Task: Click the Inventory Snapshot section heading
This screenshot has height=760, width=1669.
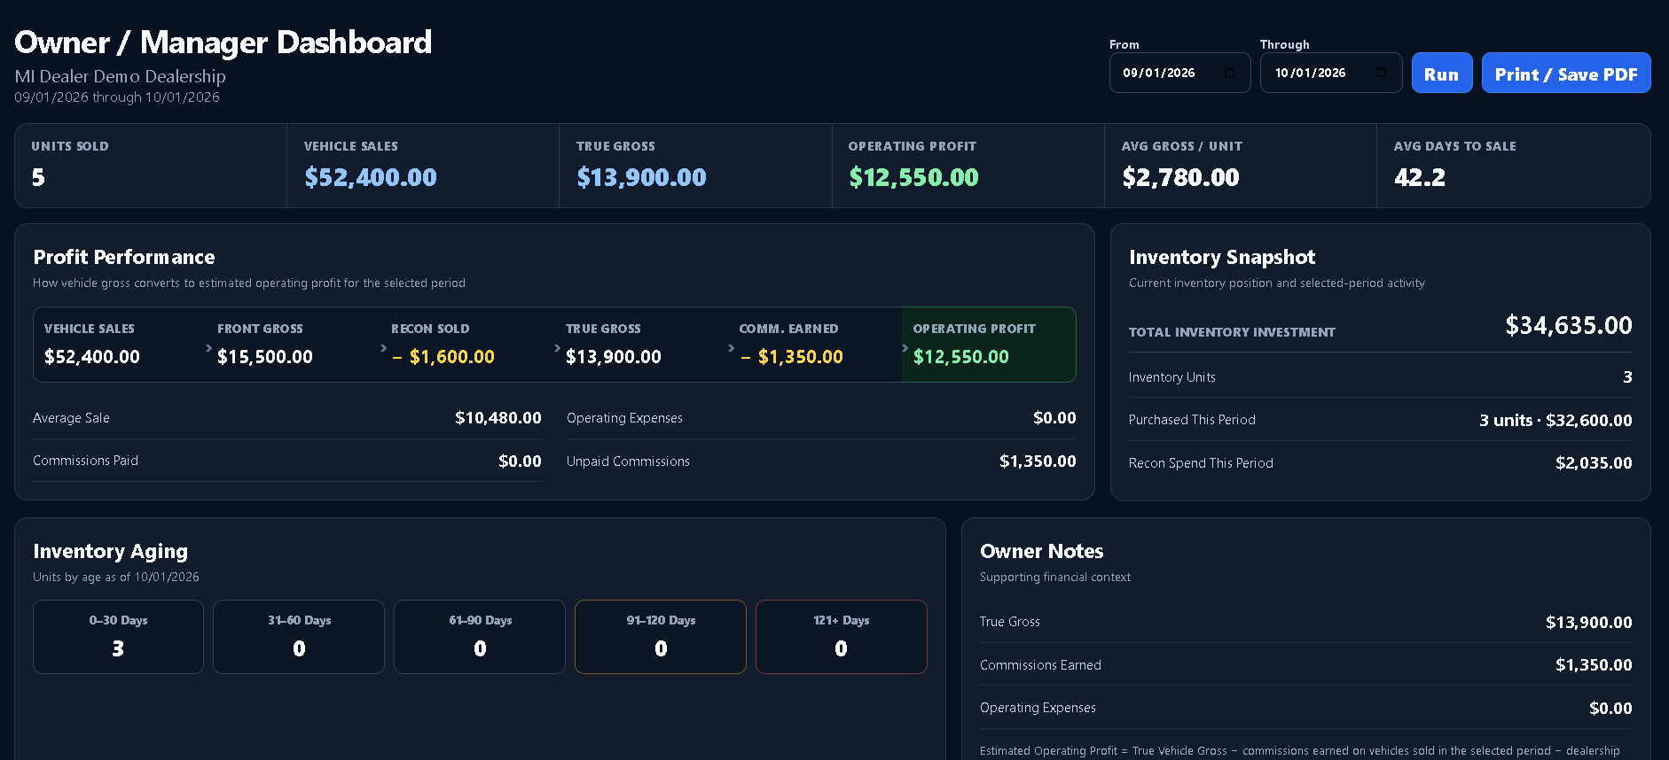Action: pyautogui.click(x=1222, y=257)
